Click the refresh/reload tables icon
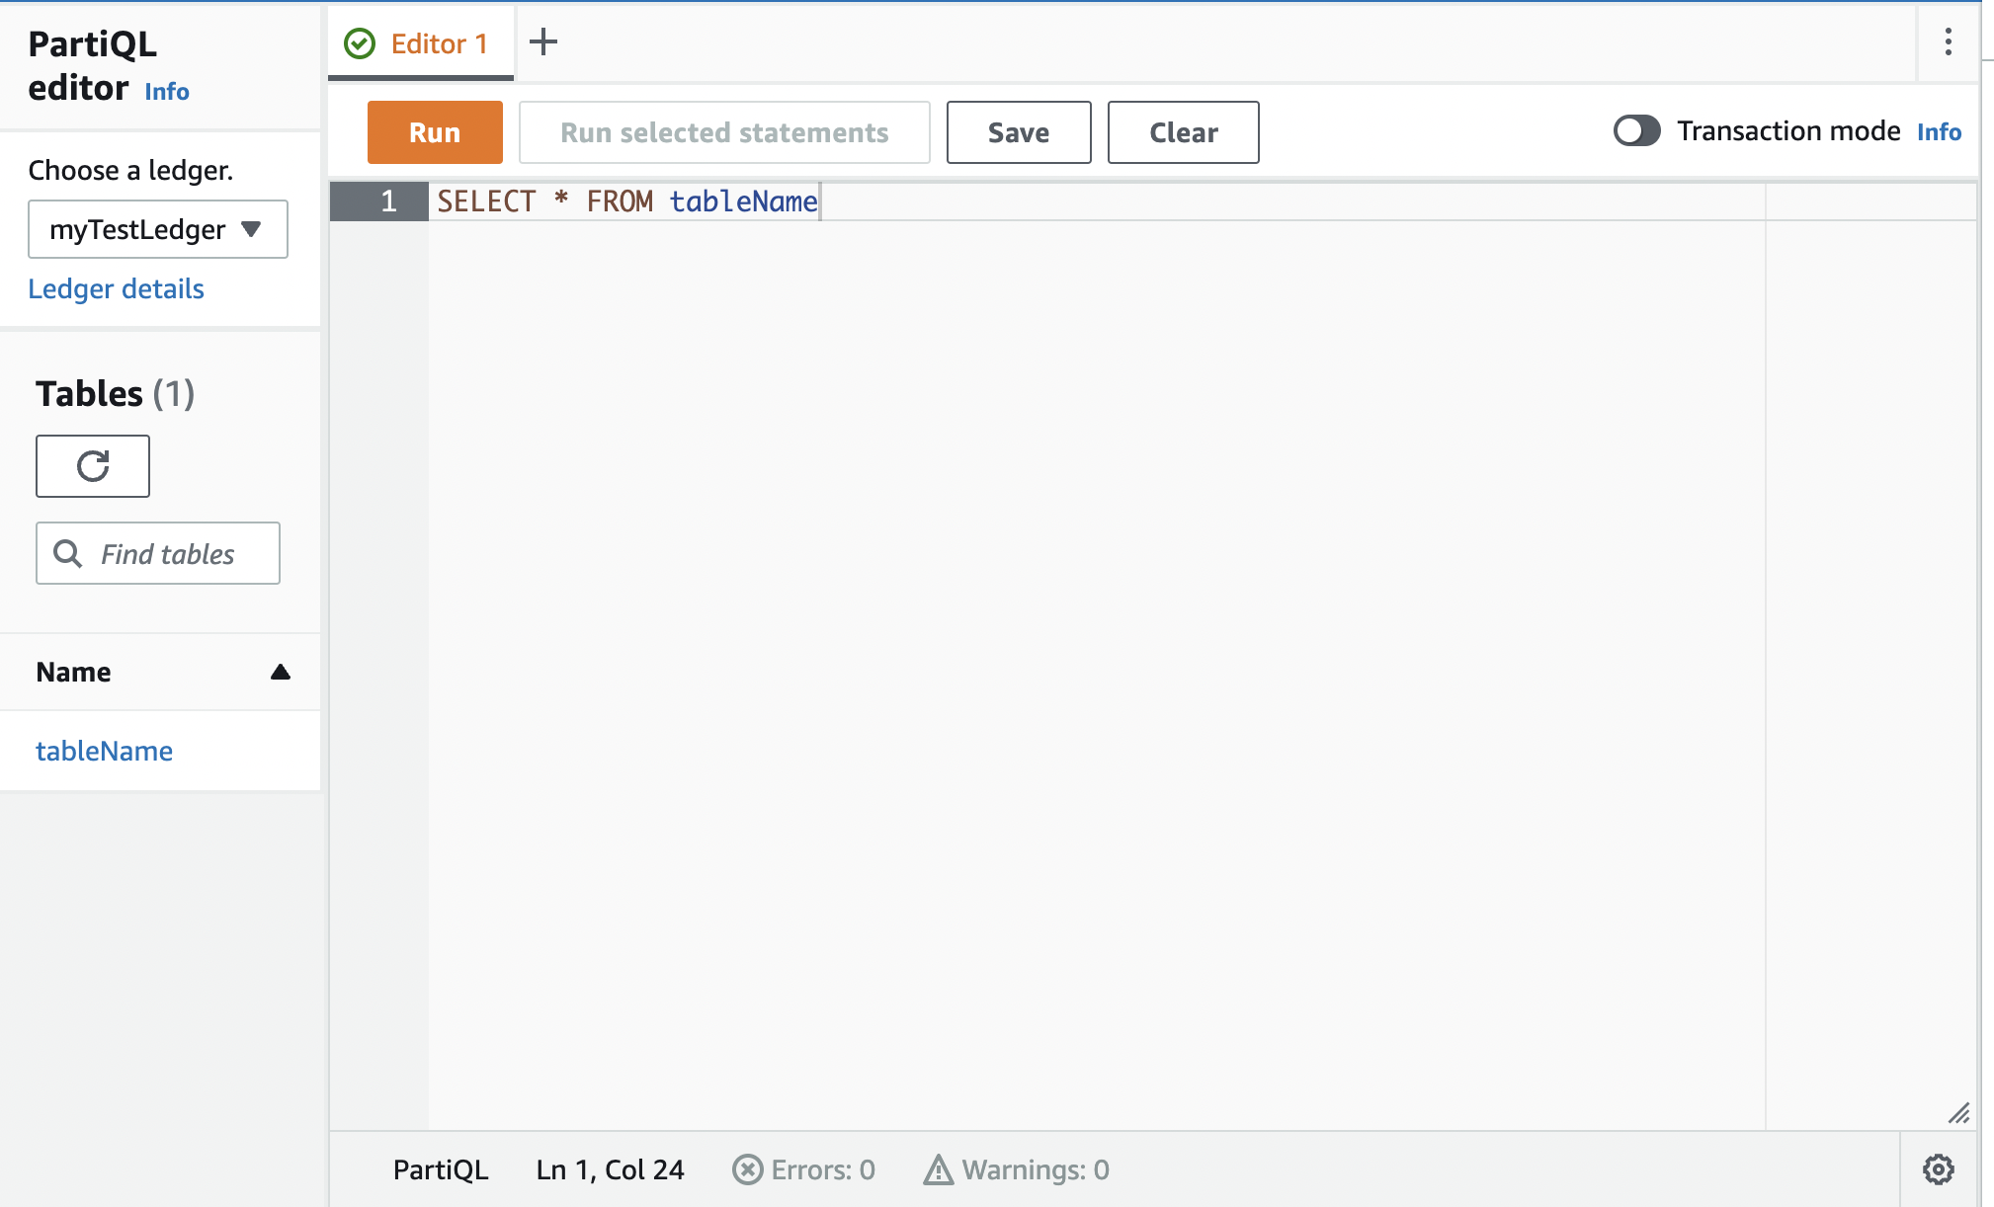The image size is (1994, 1207). pos(93,464)
